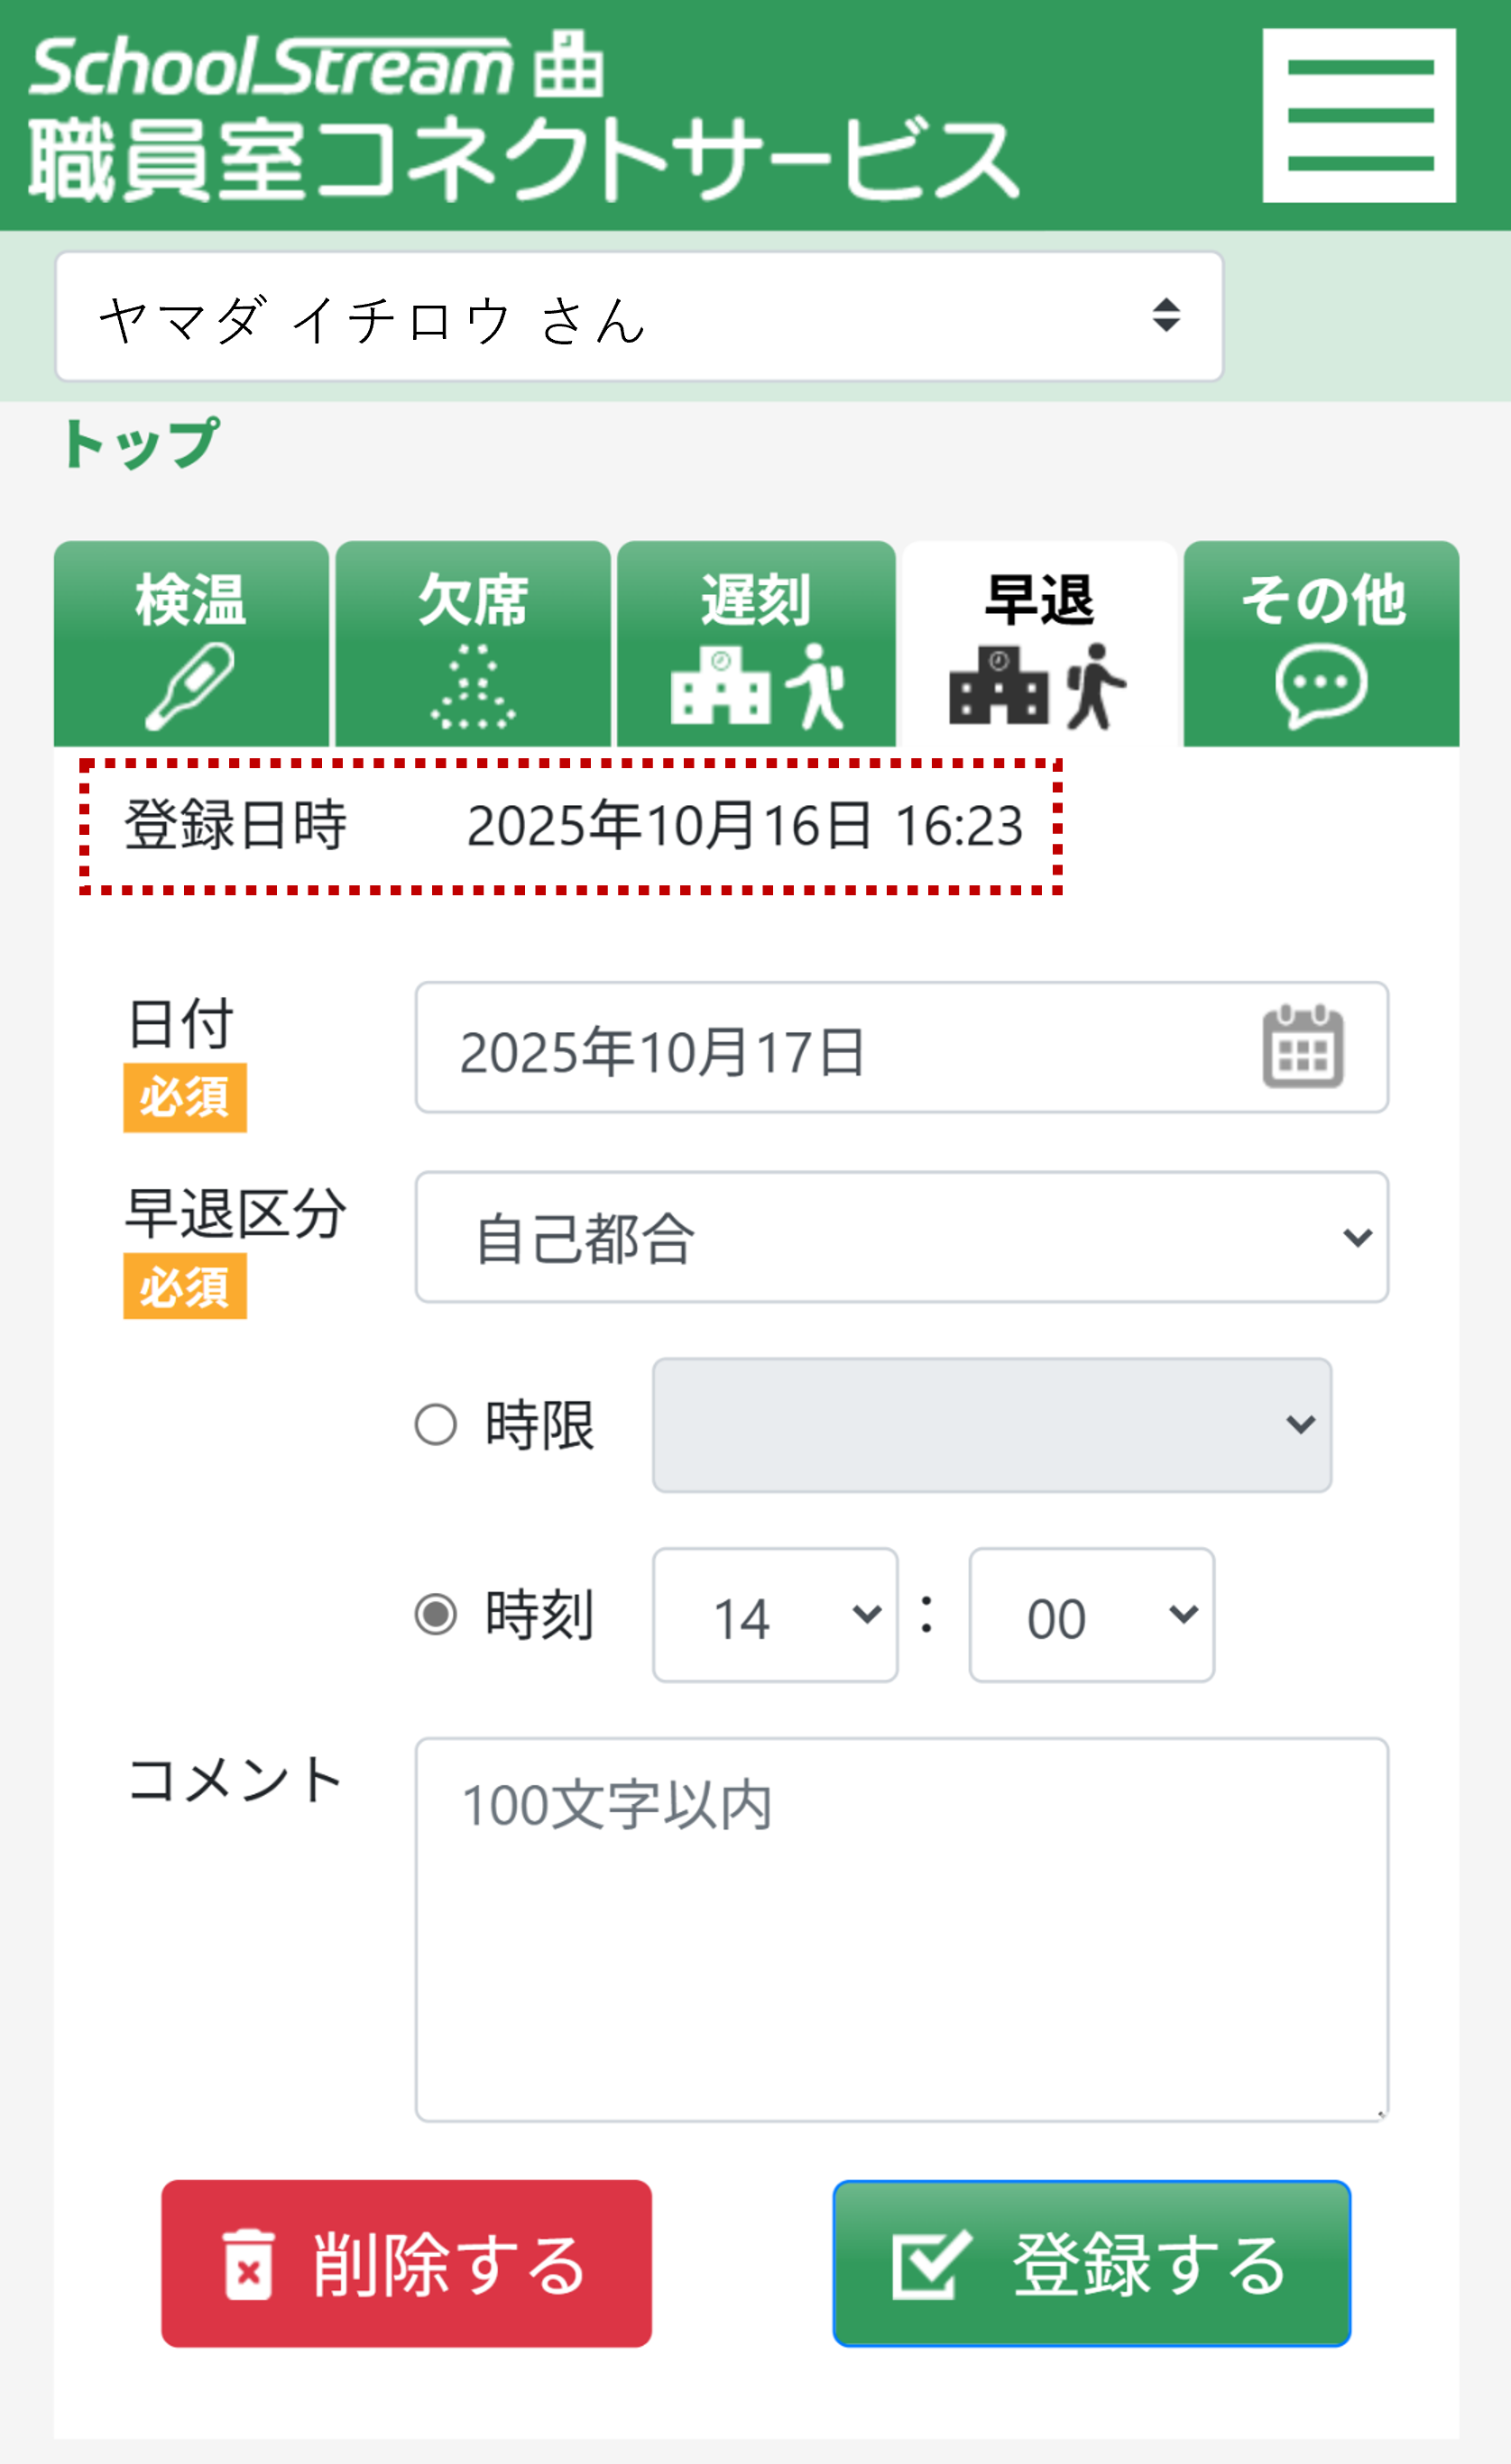Open the hour dropdown set to 14
The height and width of the screenshot is (2464, 1511).
776,1614
